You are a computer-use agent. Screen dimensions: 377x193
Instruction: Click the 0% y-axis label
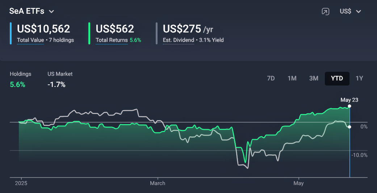[364, 127]
